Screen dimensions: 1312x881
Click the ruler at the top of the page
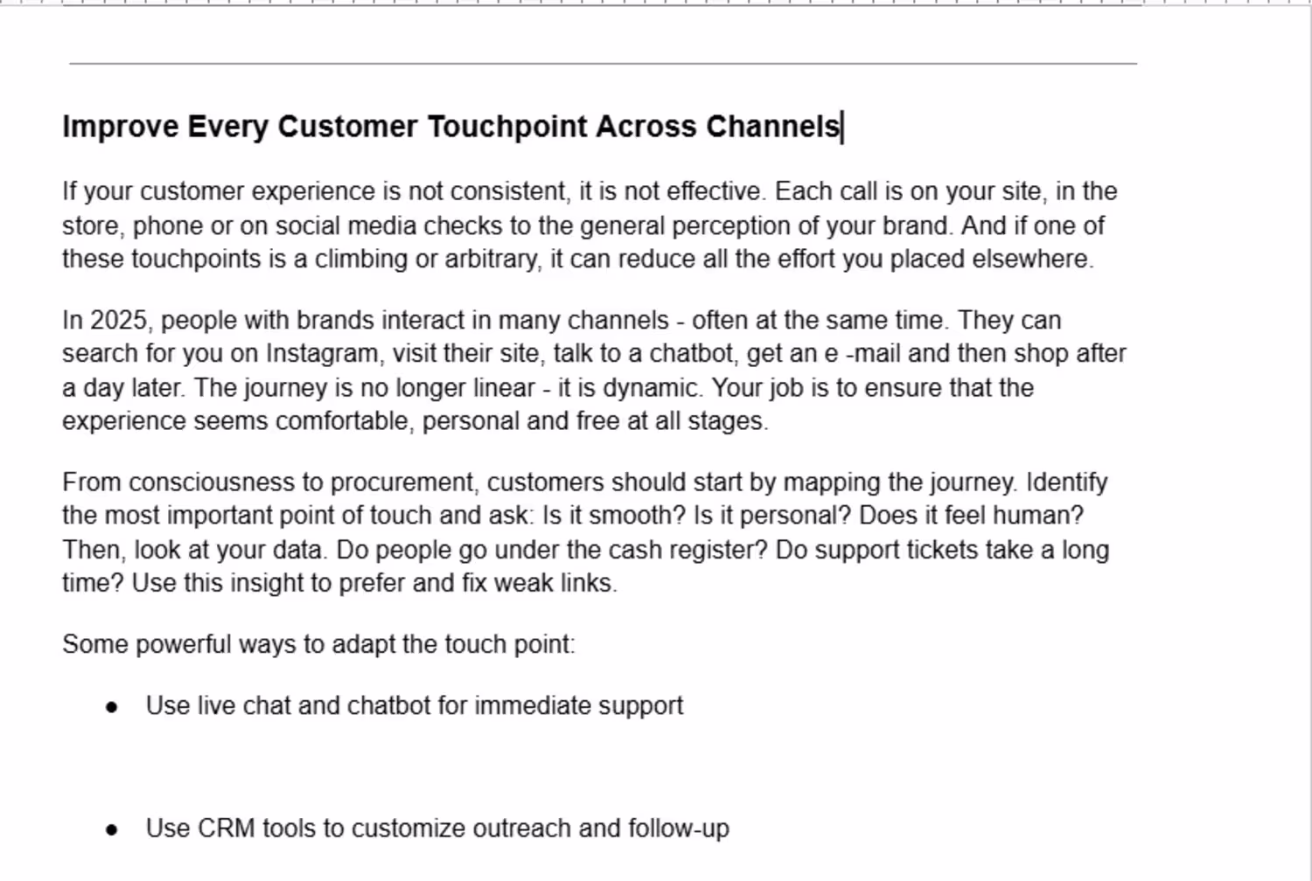click(x=603, y=3)
